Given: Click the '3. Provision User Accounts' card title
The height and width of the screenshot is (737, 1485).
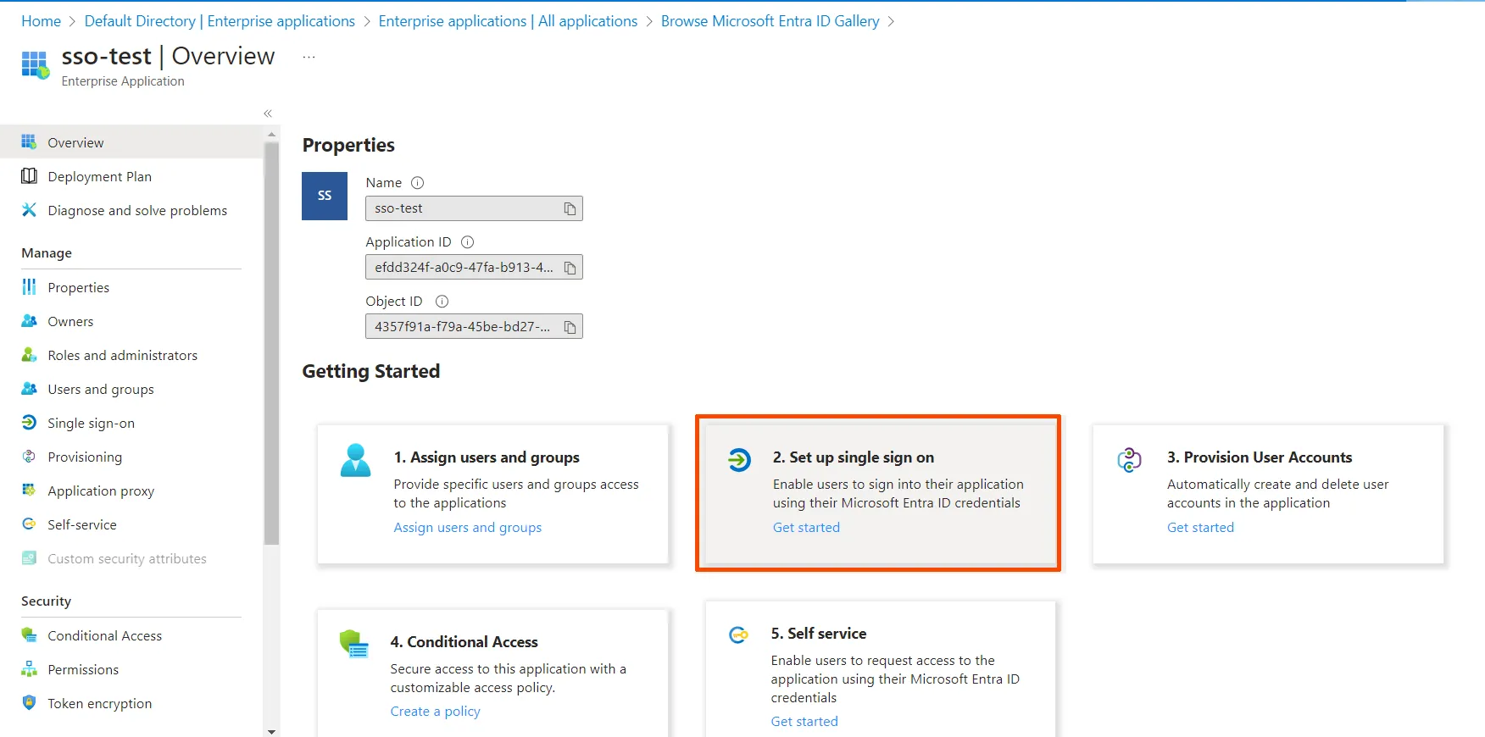Looking at the screenshot, I should (1260, 457).
